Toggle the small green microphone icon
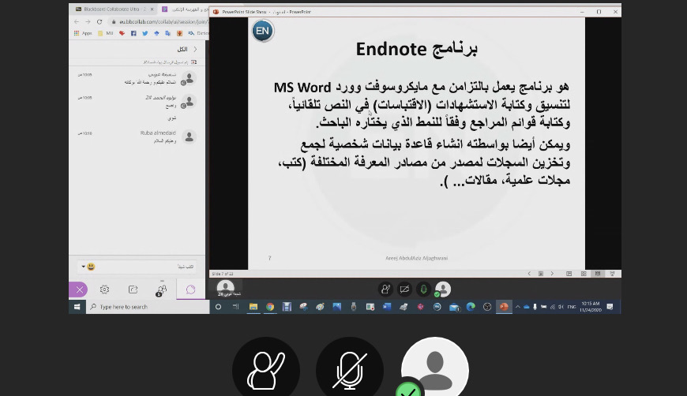Viewport: 687px width, 396px height. (x=424, y=290)
